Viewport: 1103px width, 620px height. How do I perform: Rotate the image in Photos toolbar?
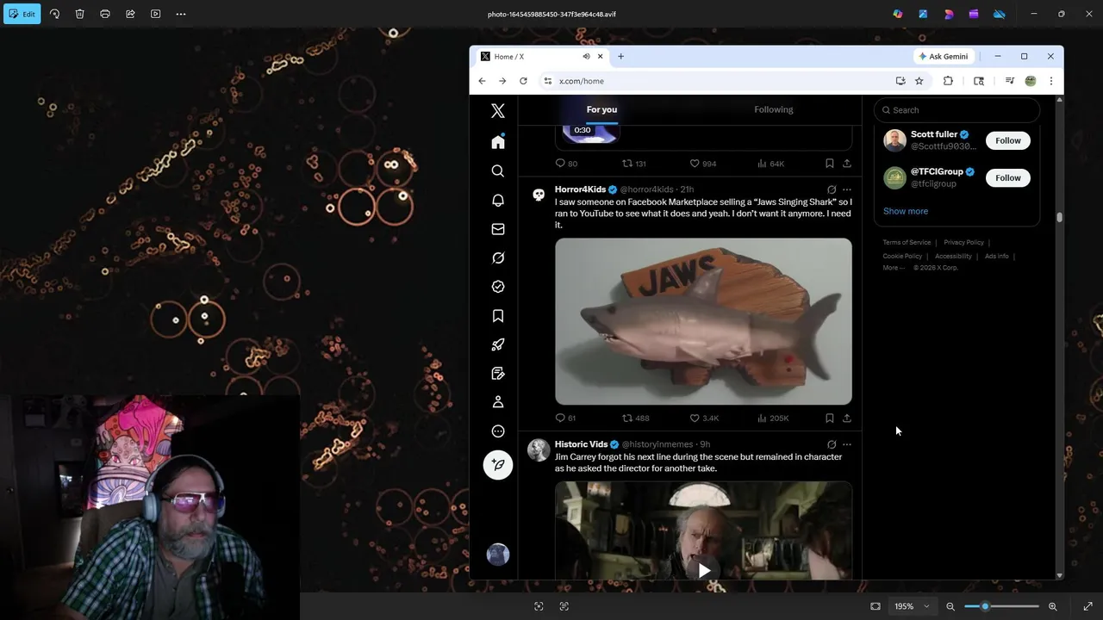pos(54,14)
